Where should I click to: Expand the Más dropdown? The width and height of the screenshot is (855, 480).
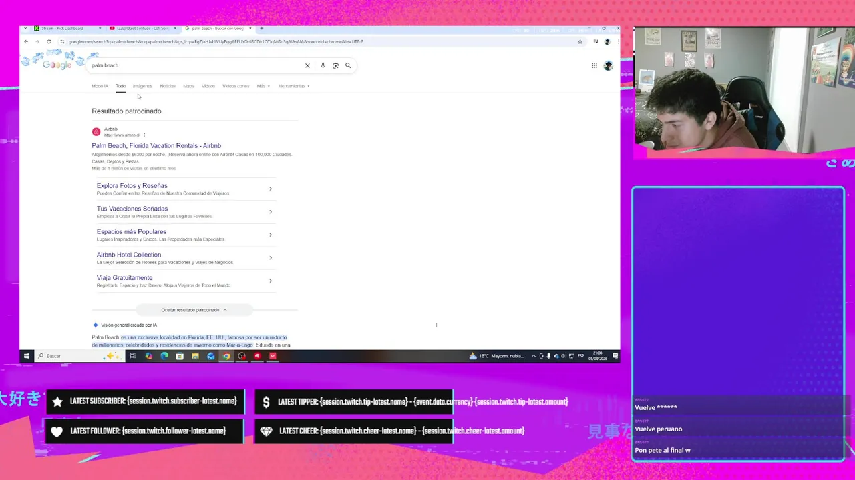tap(263, 86)
